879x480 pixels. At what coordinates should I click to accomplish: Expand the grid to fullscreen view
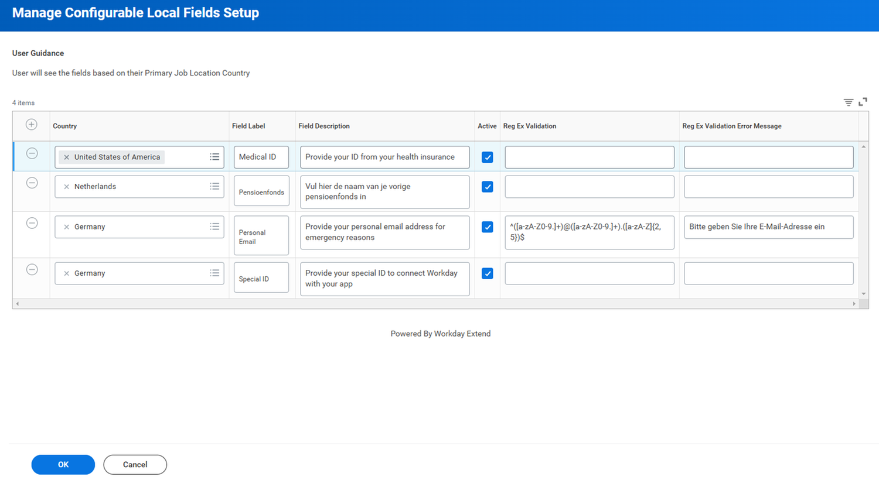tap(863, 101)
